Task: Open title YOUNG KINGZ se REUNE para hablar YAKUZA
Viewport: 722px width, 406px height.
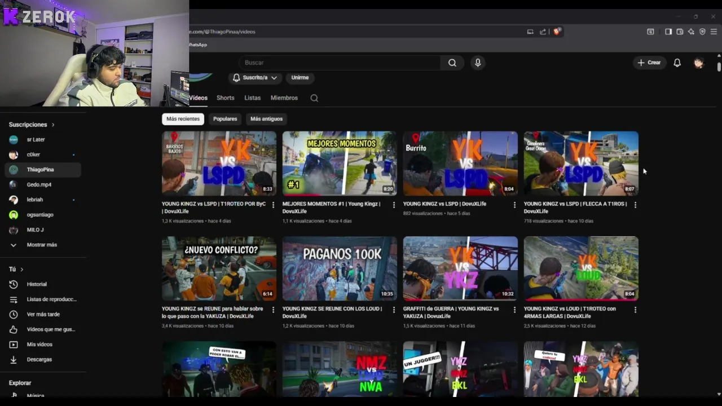Action: point(213,312)
